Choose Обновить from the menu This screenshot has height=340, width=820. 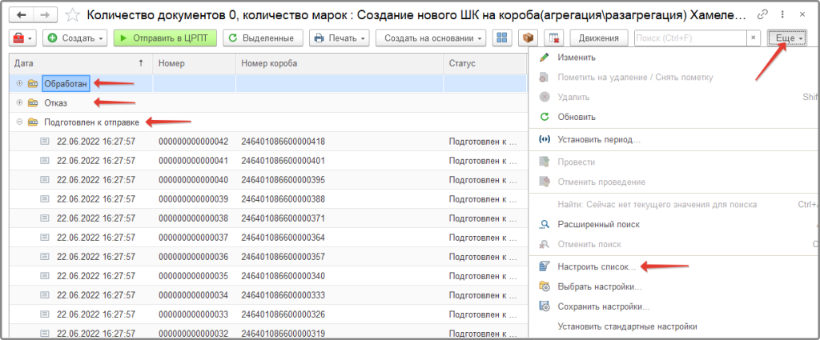click(577, 117)
